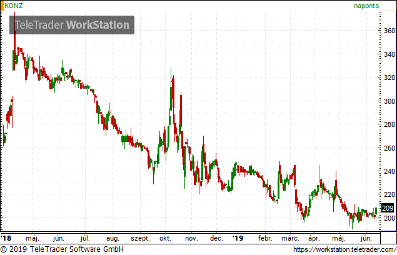Click the nov. month label
Screen dimensions: 397x255
tap(191, 238)
